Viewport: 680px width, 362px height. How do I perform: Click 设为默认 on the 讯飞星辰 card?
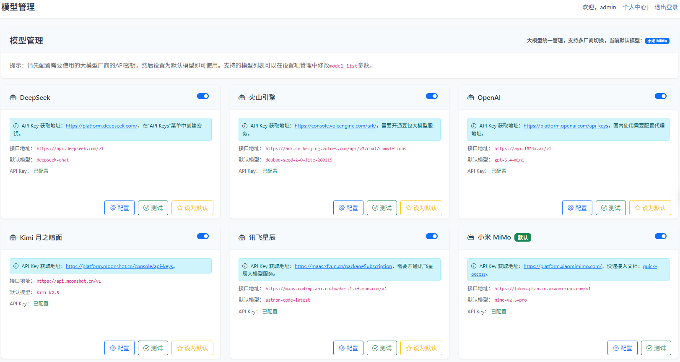tap(421, 348)
